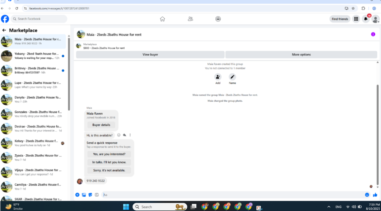Click the More options button
The height and width of the screenshot is (211, 381).
coord(301,55)
